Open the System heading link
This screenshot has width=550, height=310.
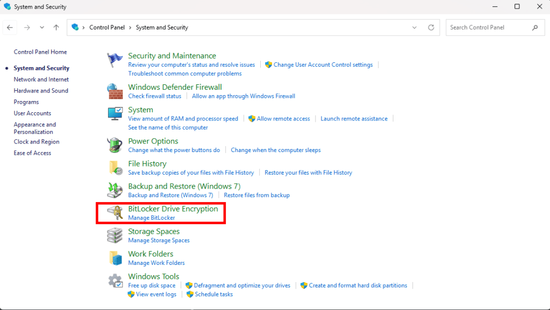[140, 110]
